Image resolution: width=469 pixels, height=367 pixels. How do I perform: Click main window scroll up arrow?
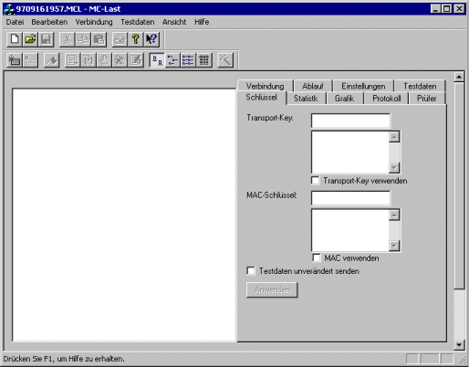click(459, 77)
